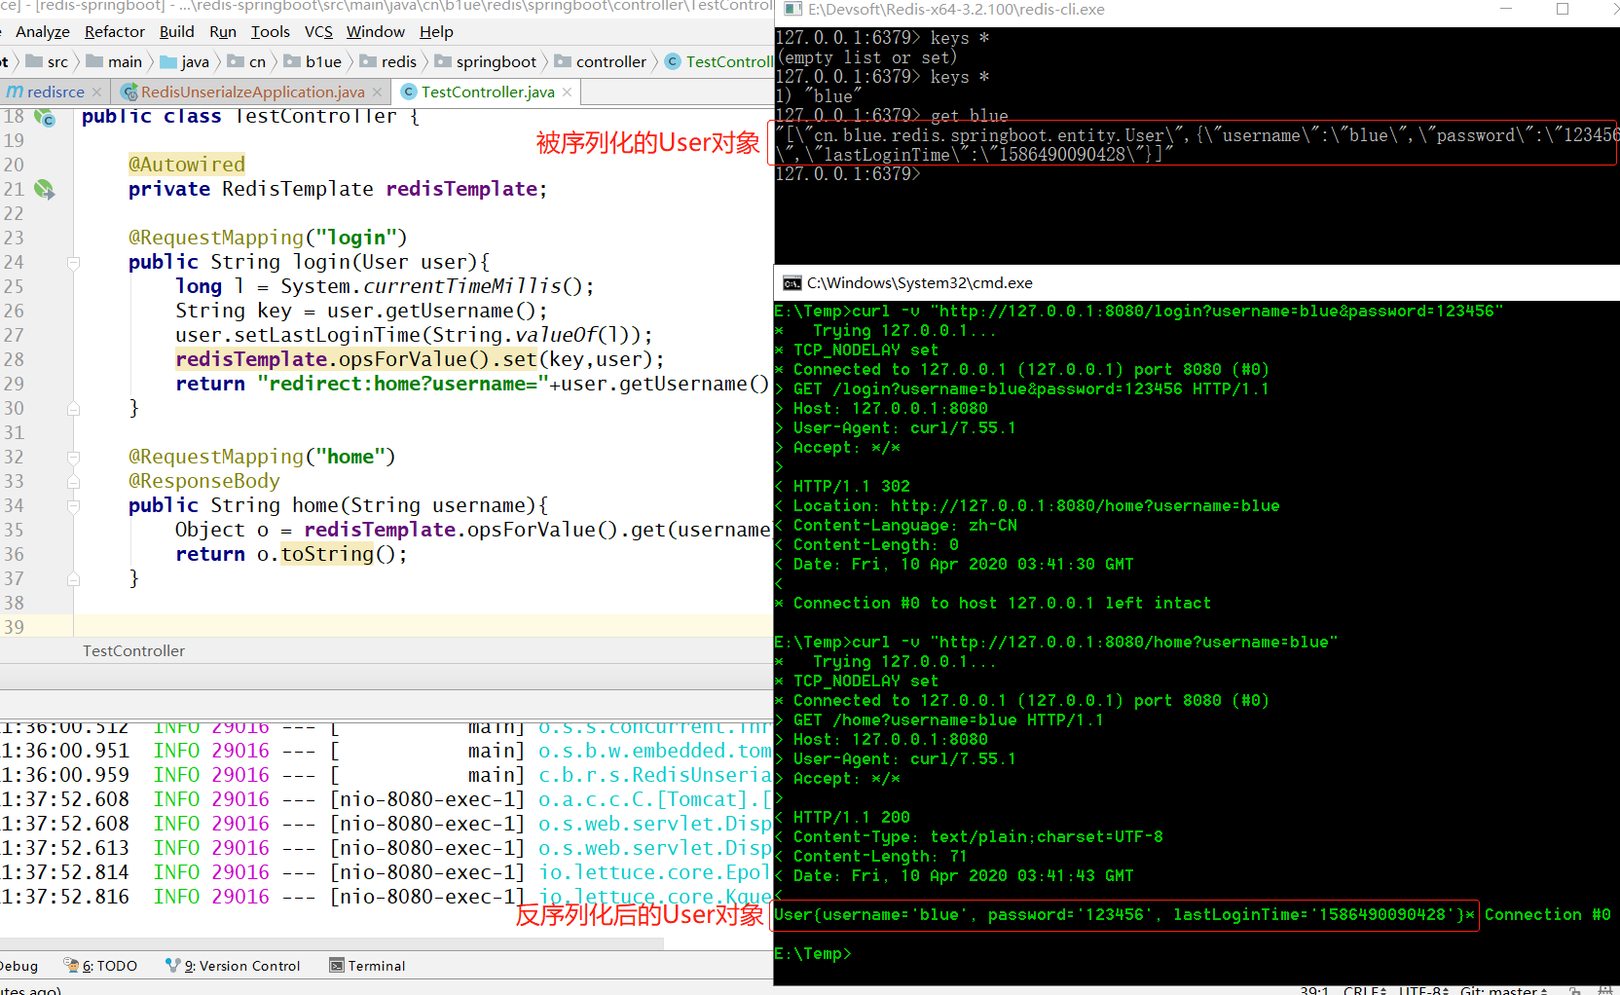
Task: Click the Spring bean gutter icon on line 18
Action: pyautogui.click(x=45, y=118)
